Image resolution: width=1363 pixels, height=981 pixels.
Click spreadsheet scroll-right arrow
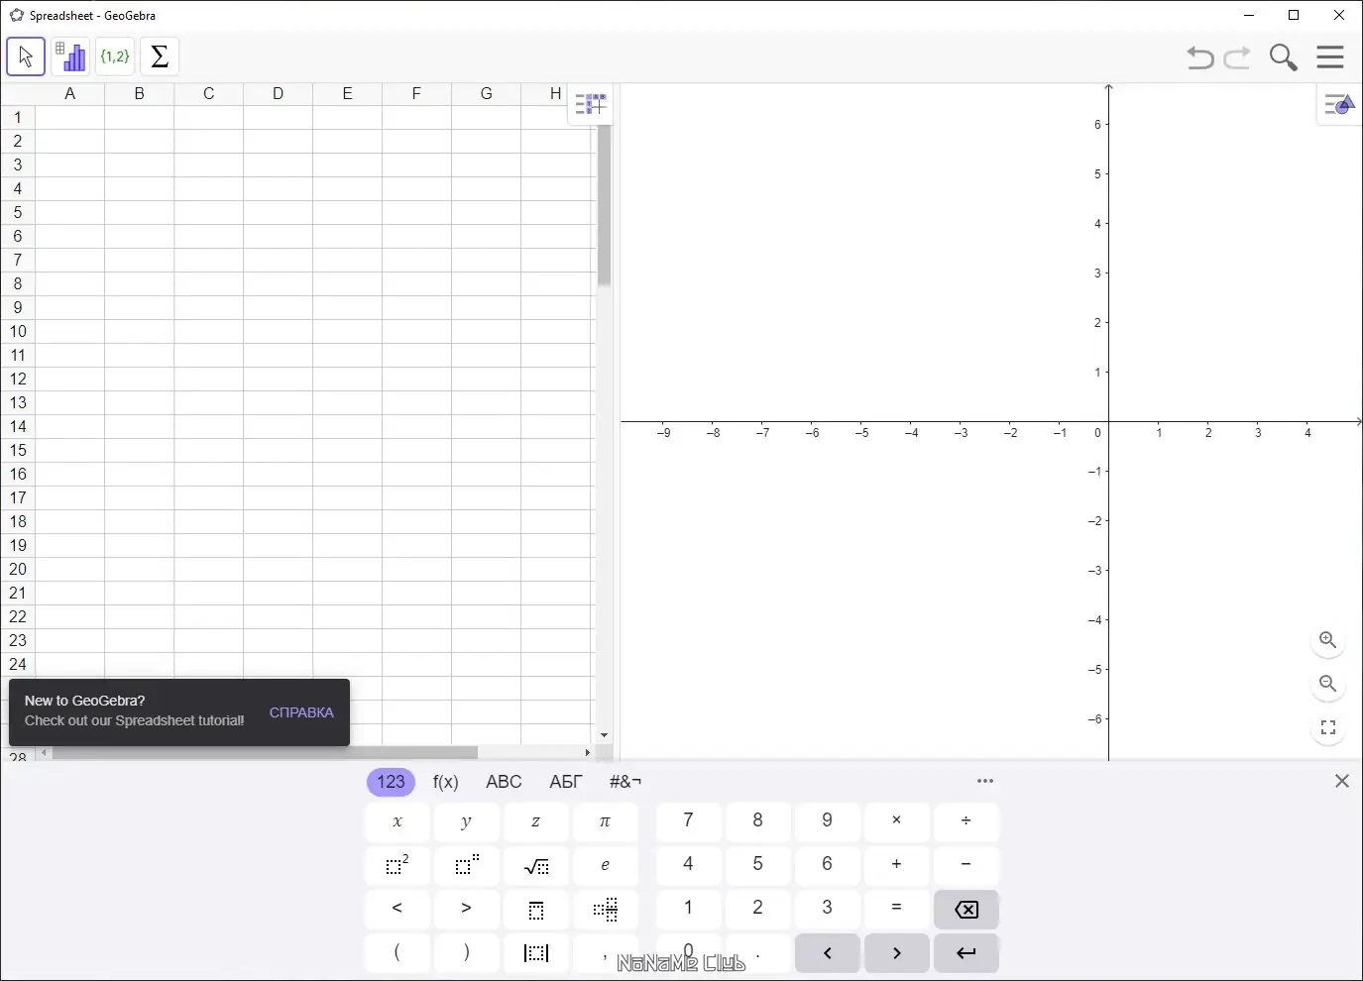587,753
